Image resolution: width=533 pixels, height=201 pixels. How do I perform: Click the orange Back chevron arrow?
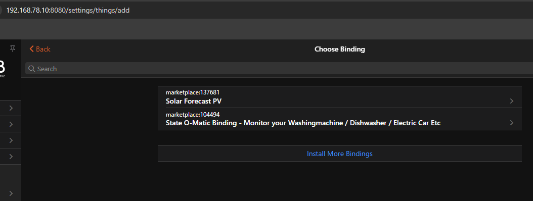tap(32, 49)
